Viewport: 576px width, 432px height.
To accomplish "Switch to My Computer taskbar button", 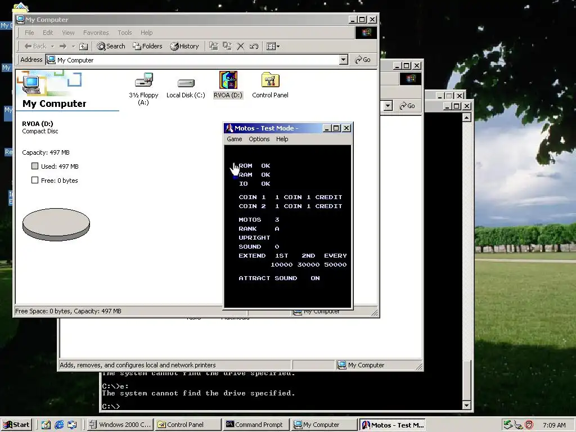I will point(324,425).
